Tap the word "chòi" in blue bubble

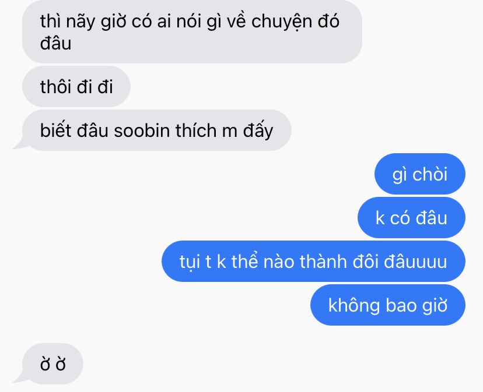coord(430,174)
